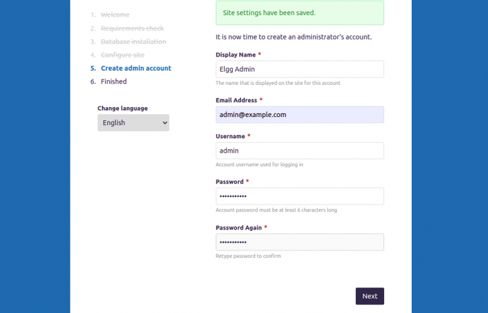Click the Password input field
This screenshot has height=313, width=488.
click(x=299, y=196)
